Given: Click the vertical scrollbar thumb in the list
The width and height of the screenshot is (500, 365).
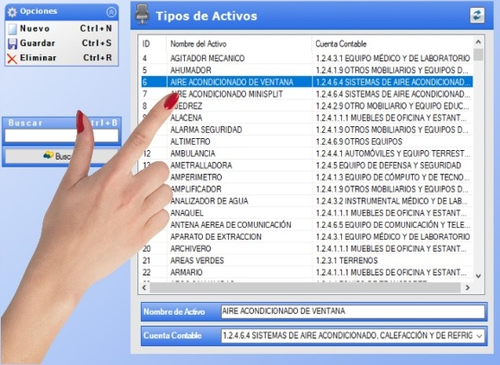Looking at the screenshot, I should 478,54.
